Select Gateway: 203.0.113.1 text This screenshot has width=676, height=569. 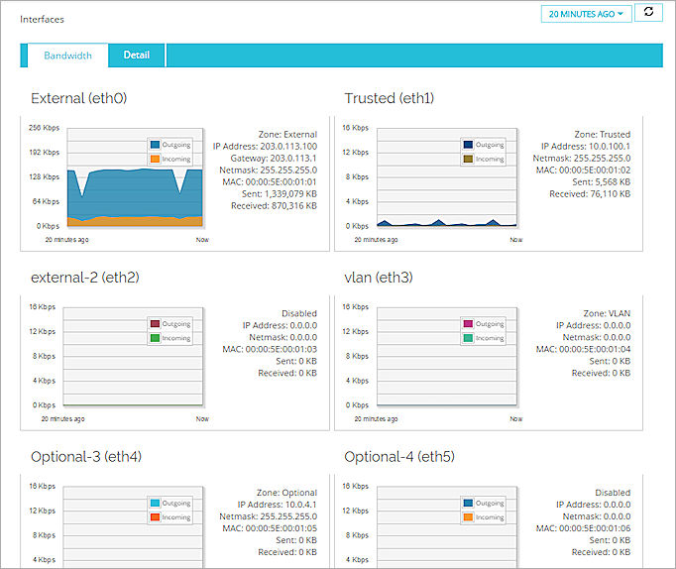pyautogui.click(x=274, y=159)
